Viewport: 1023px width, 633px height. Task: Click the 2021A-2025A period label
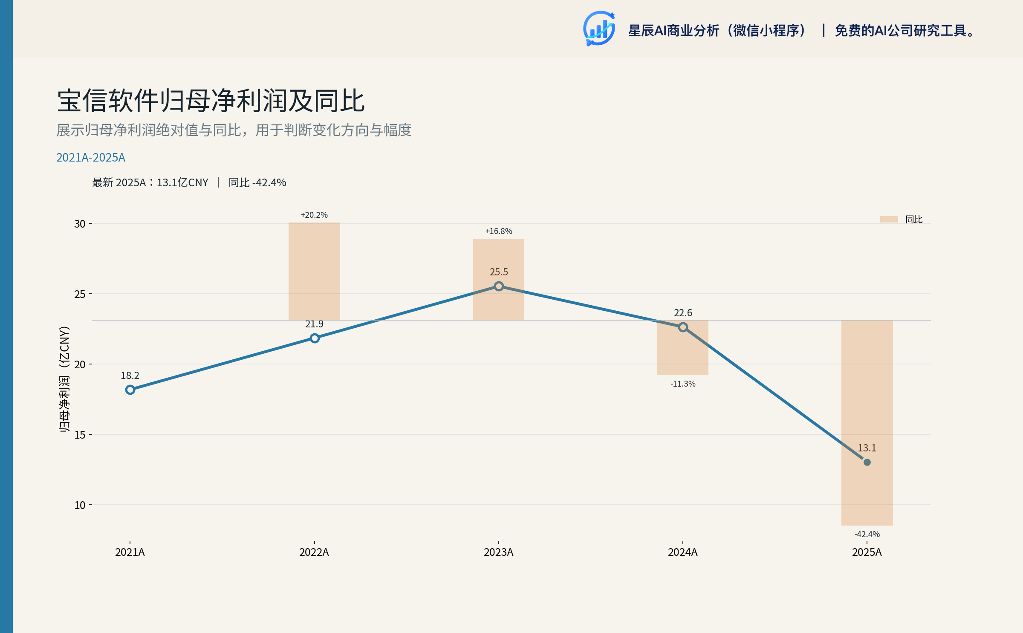91,157
